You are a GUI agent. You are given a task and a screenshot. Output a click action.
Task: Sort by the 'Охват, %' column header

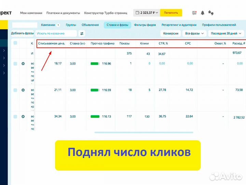[220, 44]
